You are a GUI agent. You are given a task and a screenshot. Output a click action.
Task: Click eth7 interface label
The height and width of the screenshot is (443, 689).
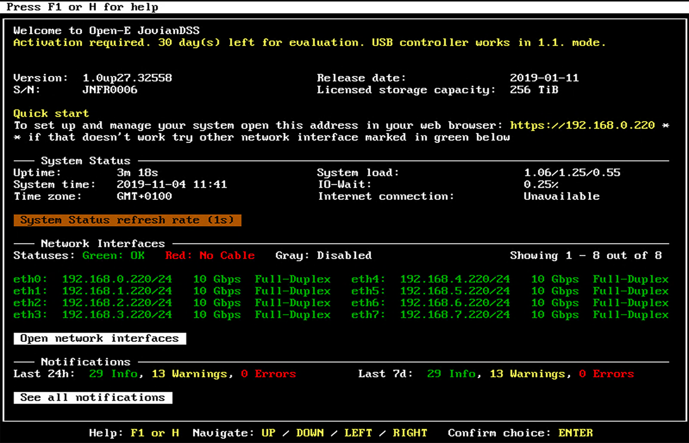pyautogui.click(x=368, y=315)
